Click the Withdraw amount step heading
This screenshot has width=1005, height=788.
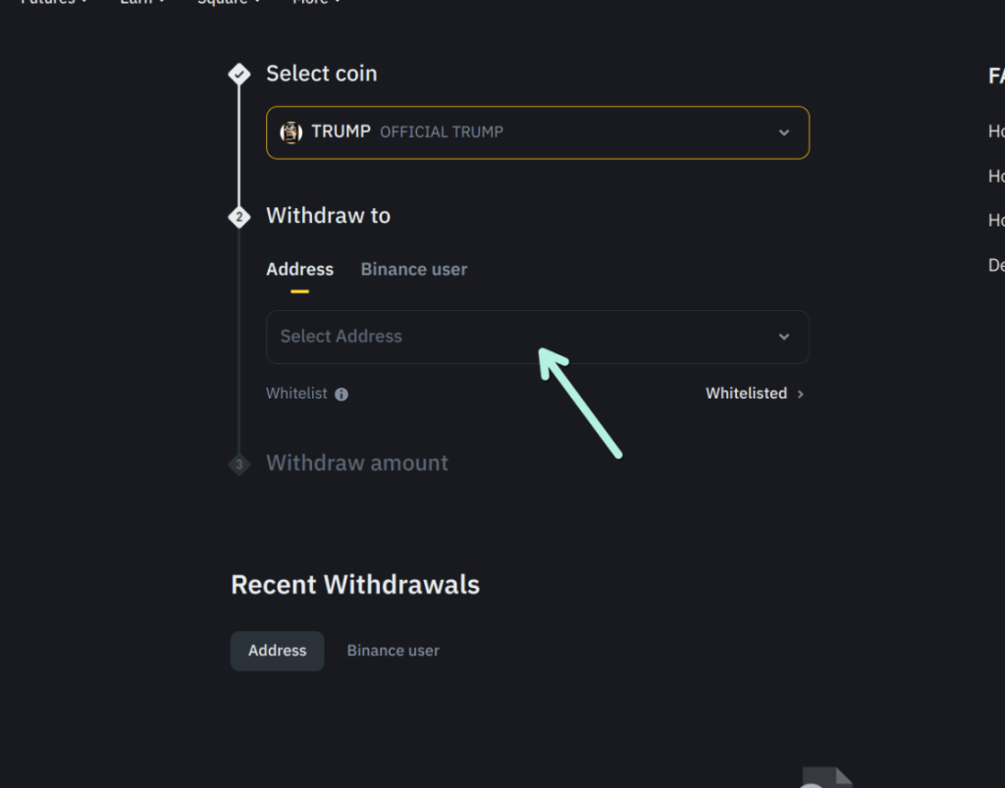[x=357, y=463]
